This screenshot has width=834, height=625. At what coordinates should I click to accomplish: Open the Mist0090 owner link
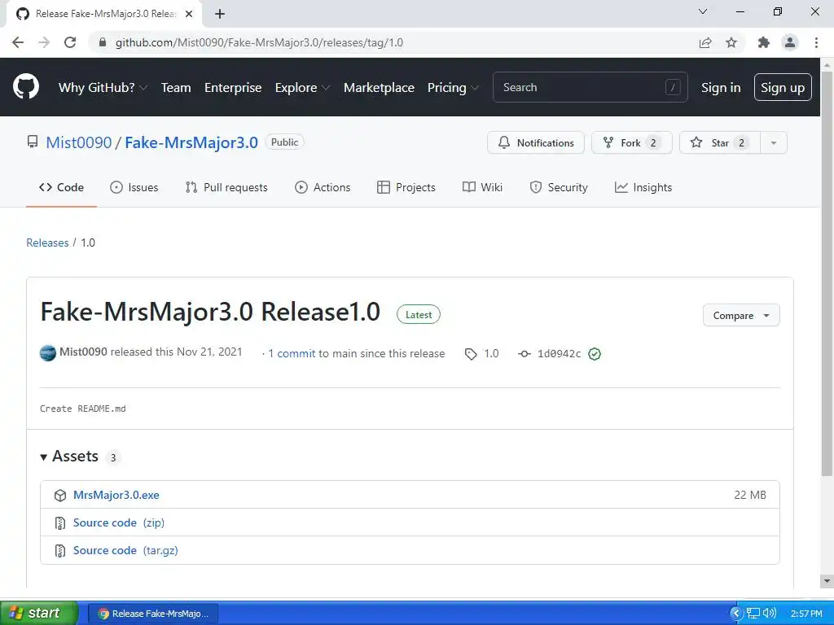coord(79,142)
